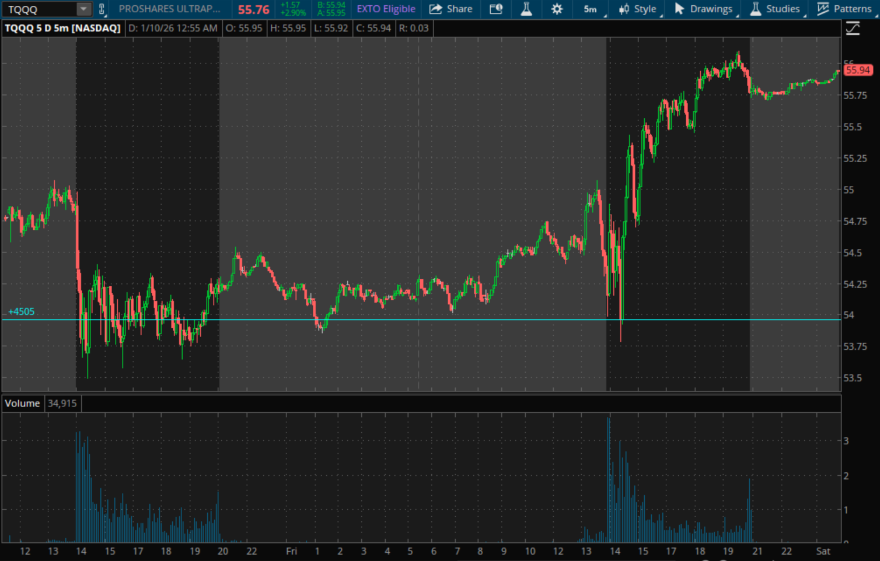This screenshot has width=880, height=561.
Task: Click the Volume study label
Action: (22, 404)
